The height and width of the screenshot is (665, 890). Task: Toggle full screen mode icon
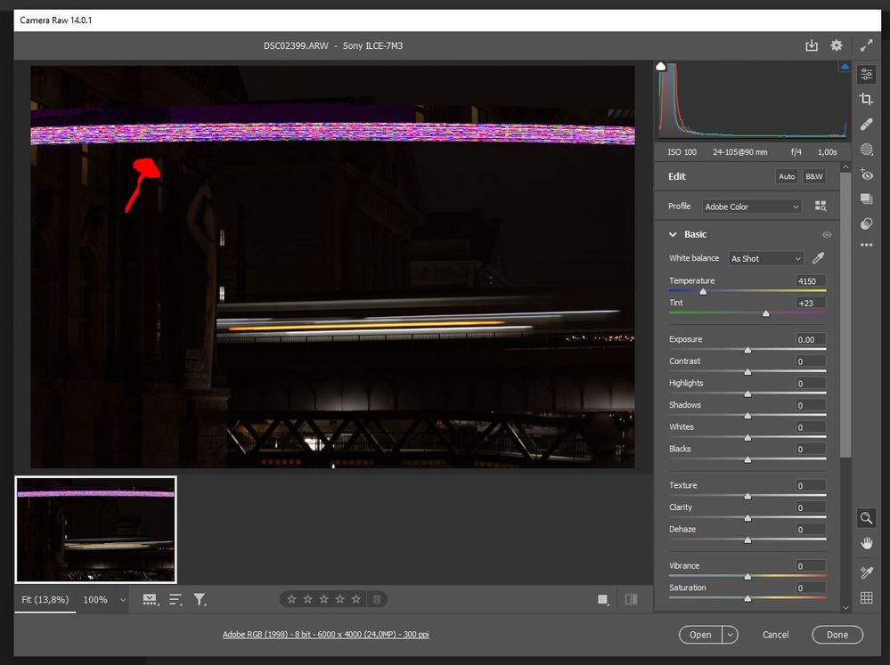click(x=866, y=45)
